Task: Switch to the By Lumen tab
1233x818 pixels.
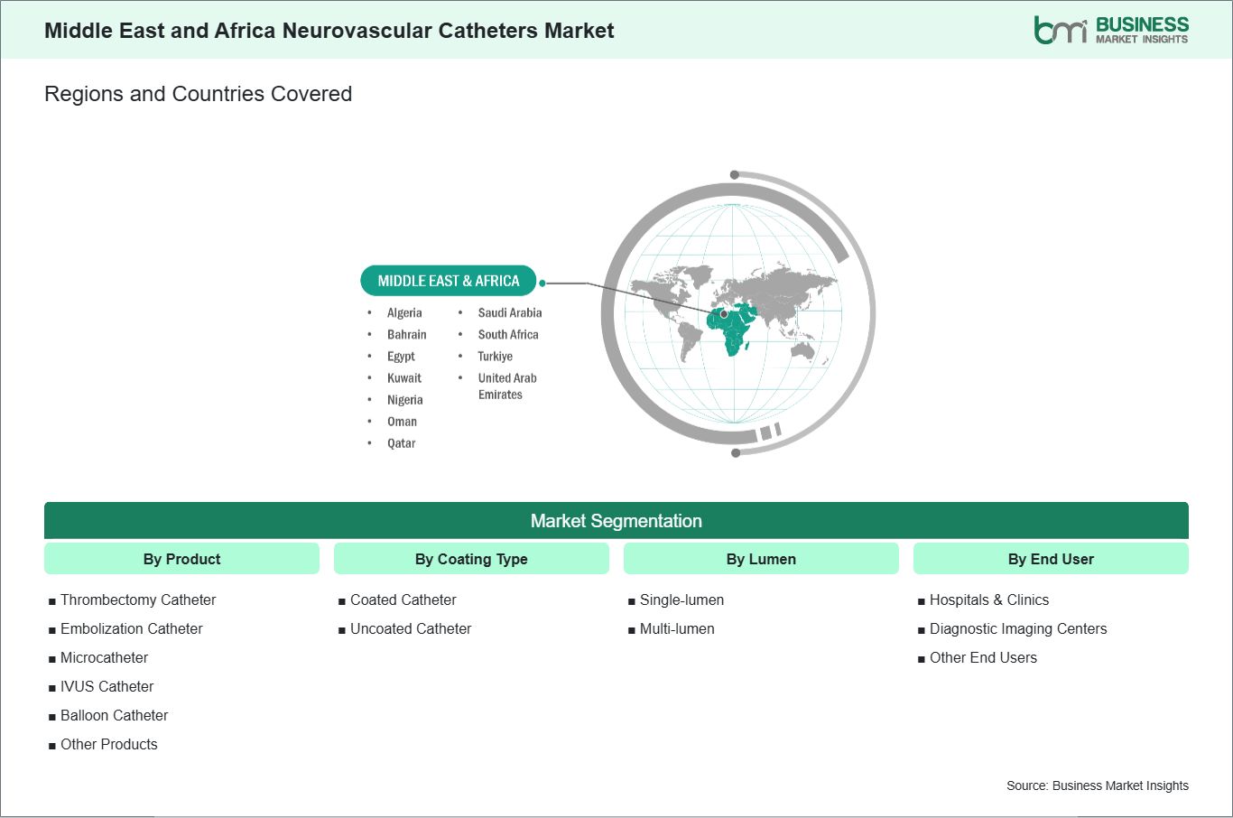Action: (x=761, y=558)
